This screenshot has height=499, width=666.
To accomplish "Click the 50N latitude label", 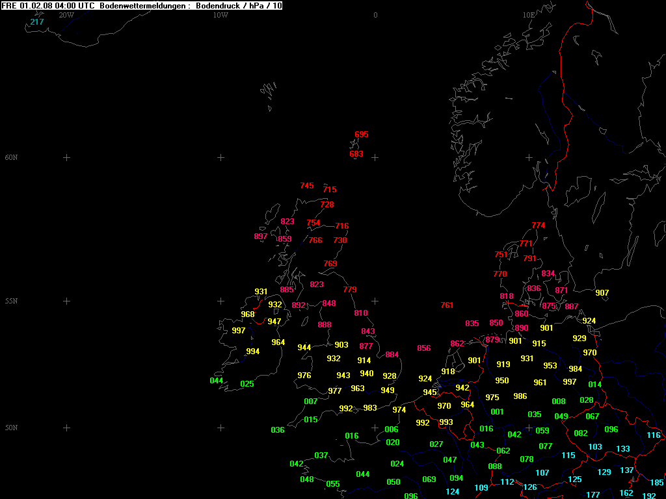I will 11,428.
